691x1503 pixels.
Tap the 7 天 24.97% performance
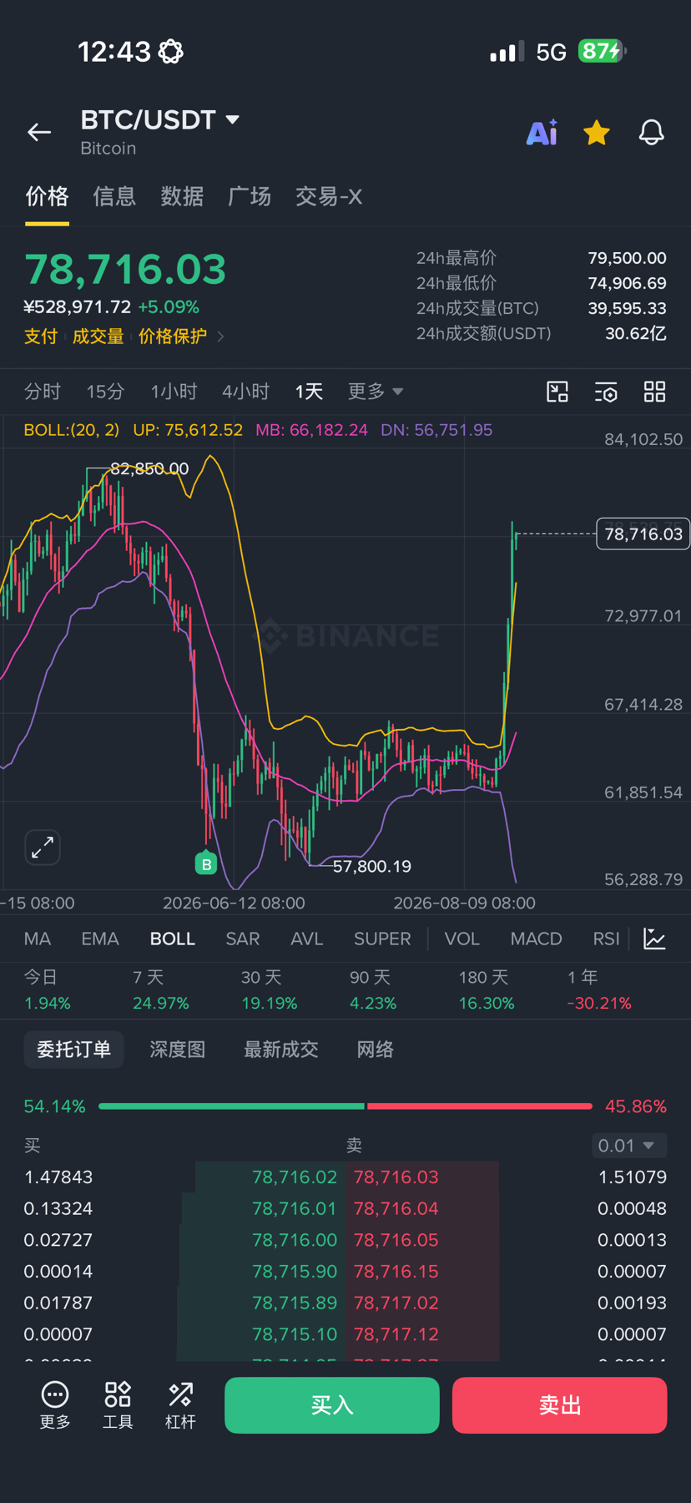click(x=161, y=990)
